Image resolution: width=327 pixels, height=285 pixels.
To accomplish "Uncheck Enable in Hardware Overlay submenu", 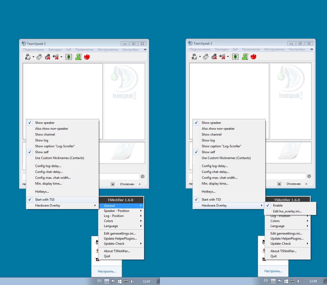I will coord(290,205).
